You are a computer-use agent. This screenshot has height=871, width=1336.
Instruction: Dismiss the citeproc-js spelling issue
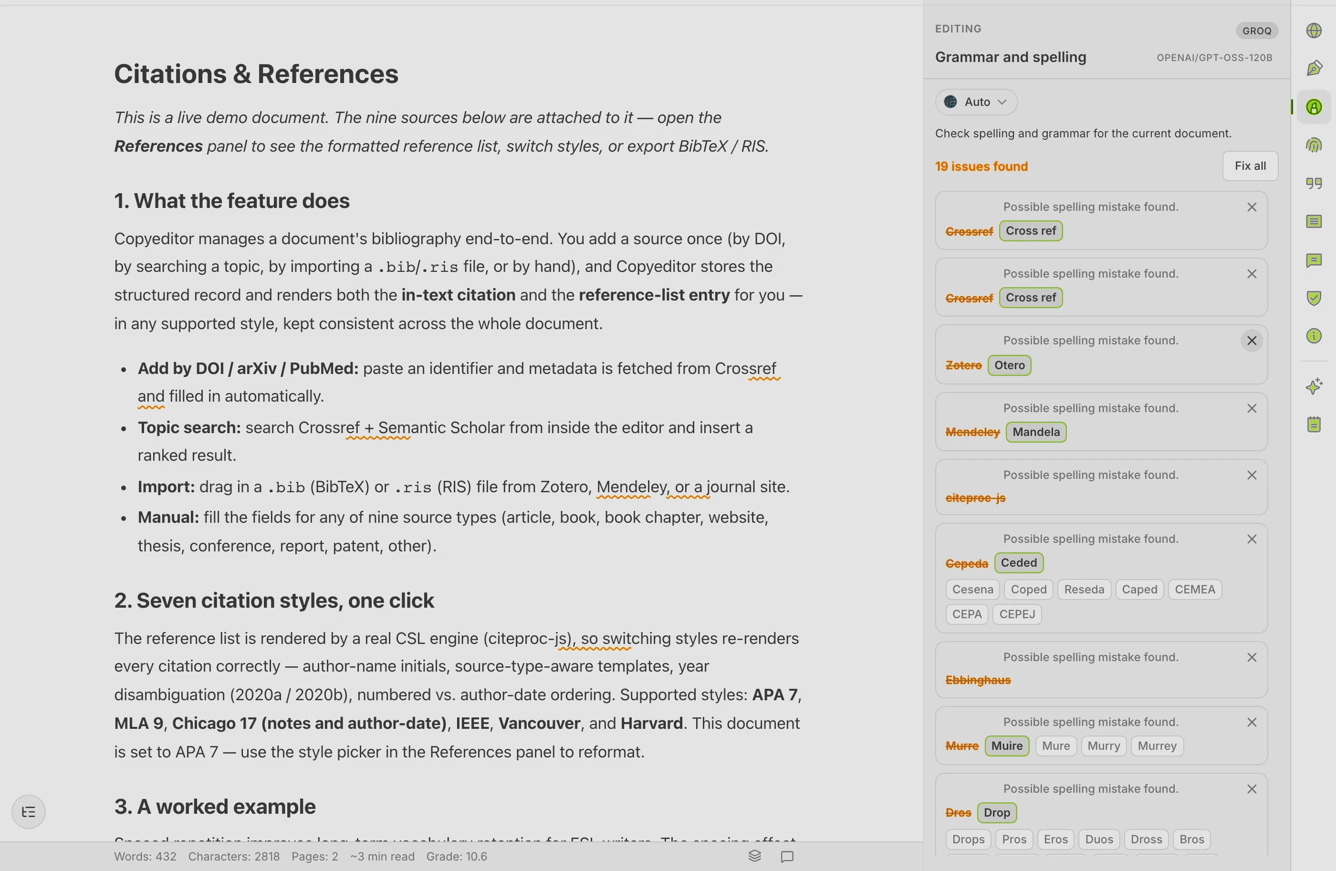coord(1251,476)
